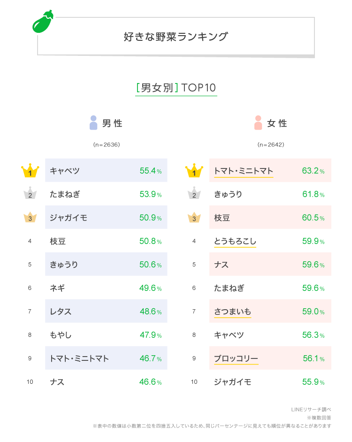
Task: Click the underlined とうもろこし entry
Action: pos(235,241)
